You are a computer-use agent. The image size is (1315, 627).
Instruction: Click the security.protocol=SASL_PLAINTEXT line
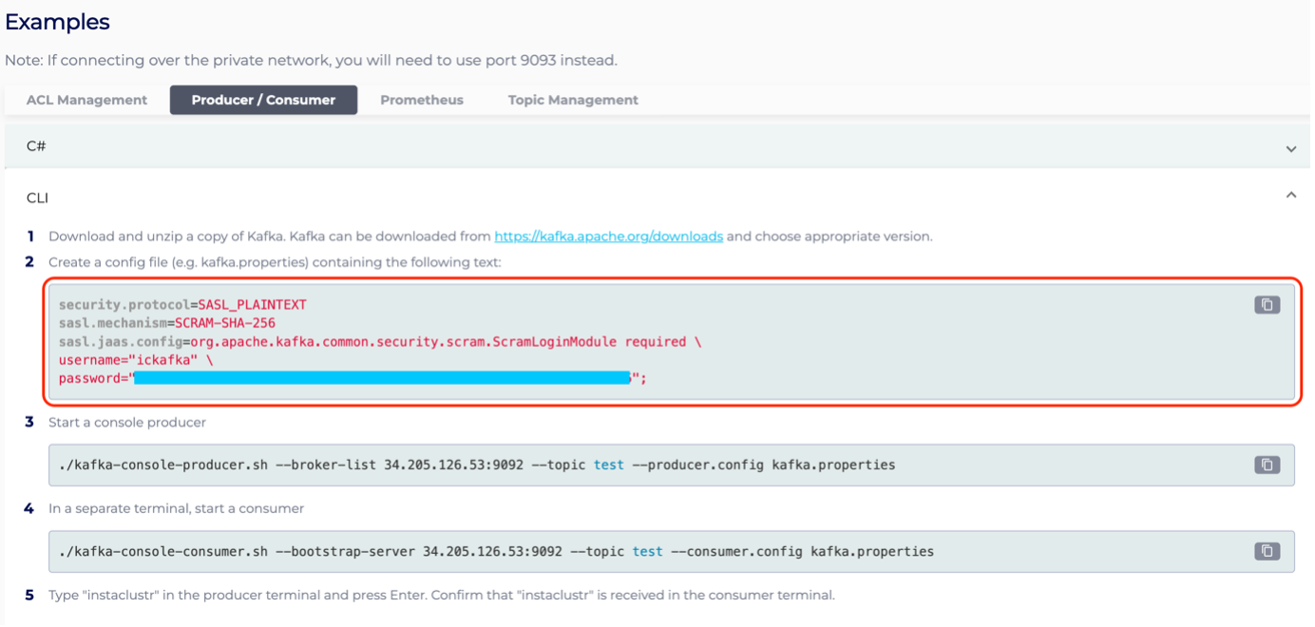tap(182, 305)
